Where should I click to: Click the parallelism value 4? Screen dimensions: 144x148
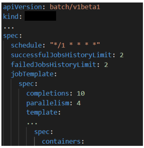tap(79, 103)
